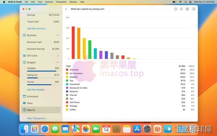Open Calendar from the dock
Image resolution: width=217 pixels, height=136 pixels.
(x=106, y=129)
